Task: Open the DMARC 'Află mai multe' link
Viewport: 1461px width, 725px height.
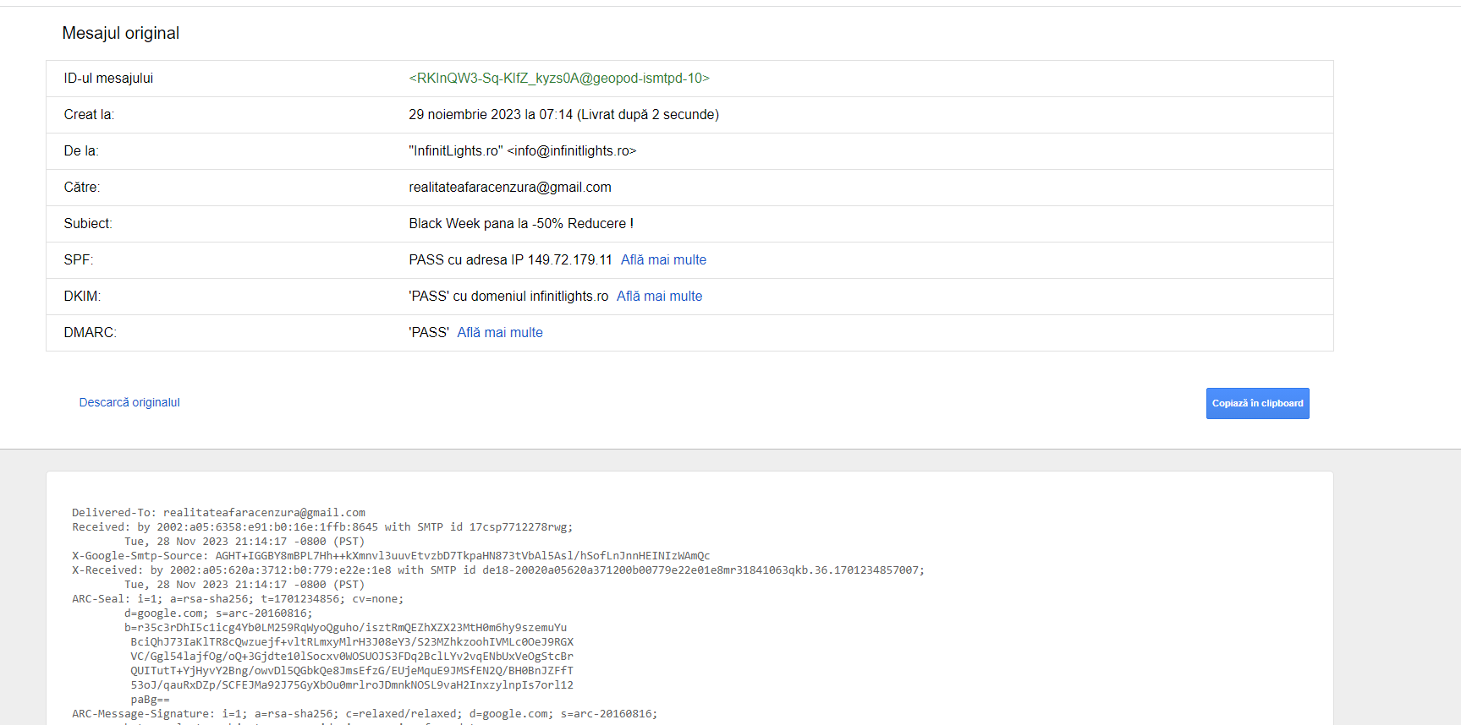Action: coord(500,333)
